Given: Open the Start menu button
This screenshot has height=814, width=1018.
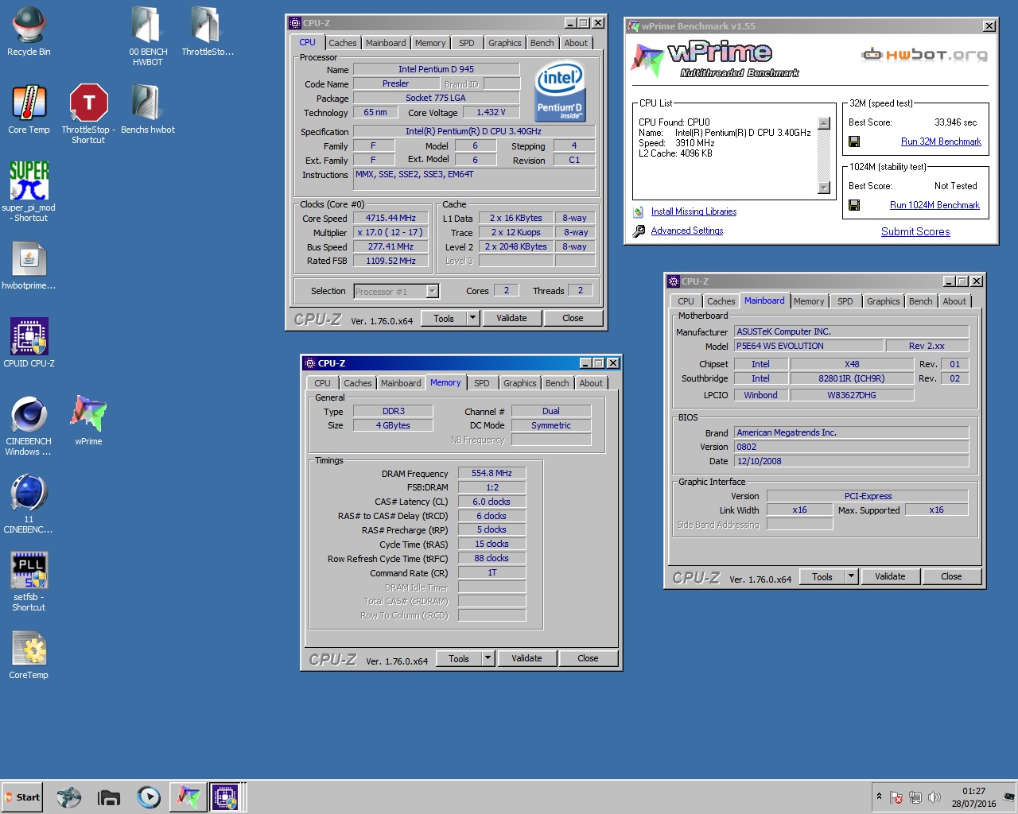Looking at the screenshot, I should tap(22, 797).
